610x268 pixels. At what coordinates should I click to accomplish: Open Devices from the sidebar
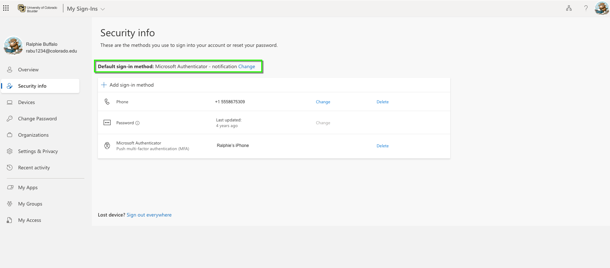pyautogui.click(x=26, y=102)
